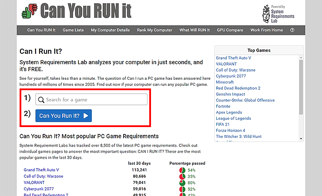Screen dimensions: 322x196
Task: Open Grand Theft Auto V in Top Games
Action: 234,58
